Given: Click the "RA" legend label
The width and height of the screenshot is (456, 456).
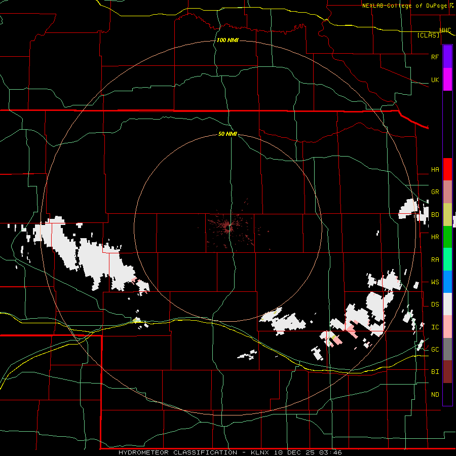Looking at the screenshot, I should [x=435, y=260].
